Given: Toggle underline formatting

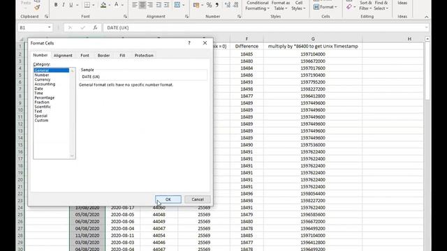Looking at the screenshot, I should [71, 5].
